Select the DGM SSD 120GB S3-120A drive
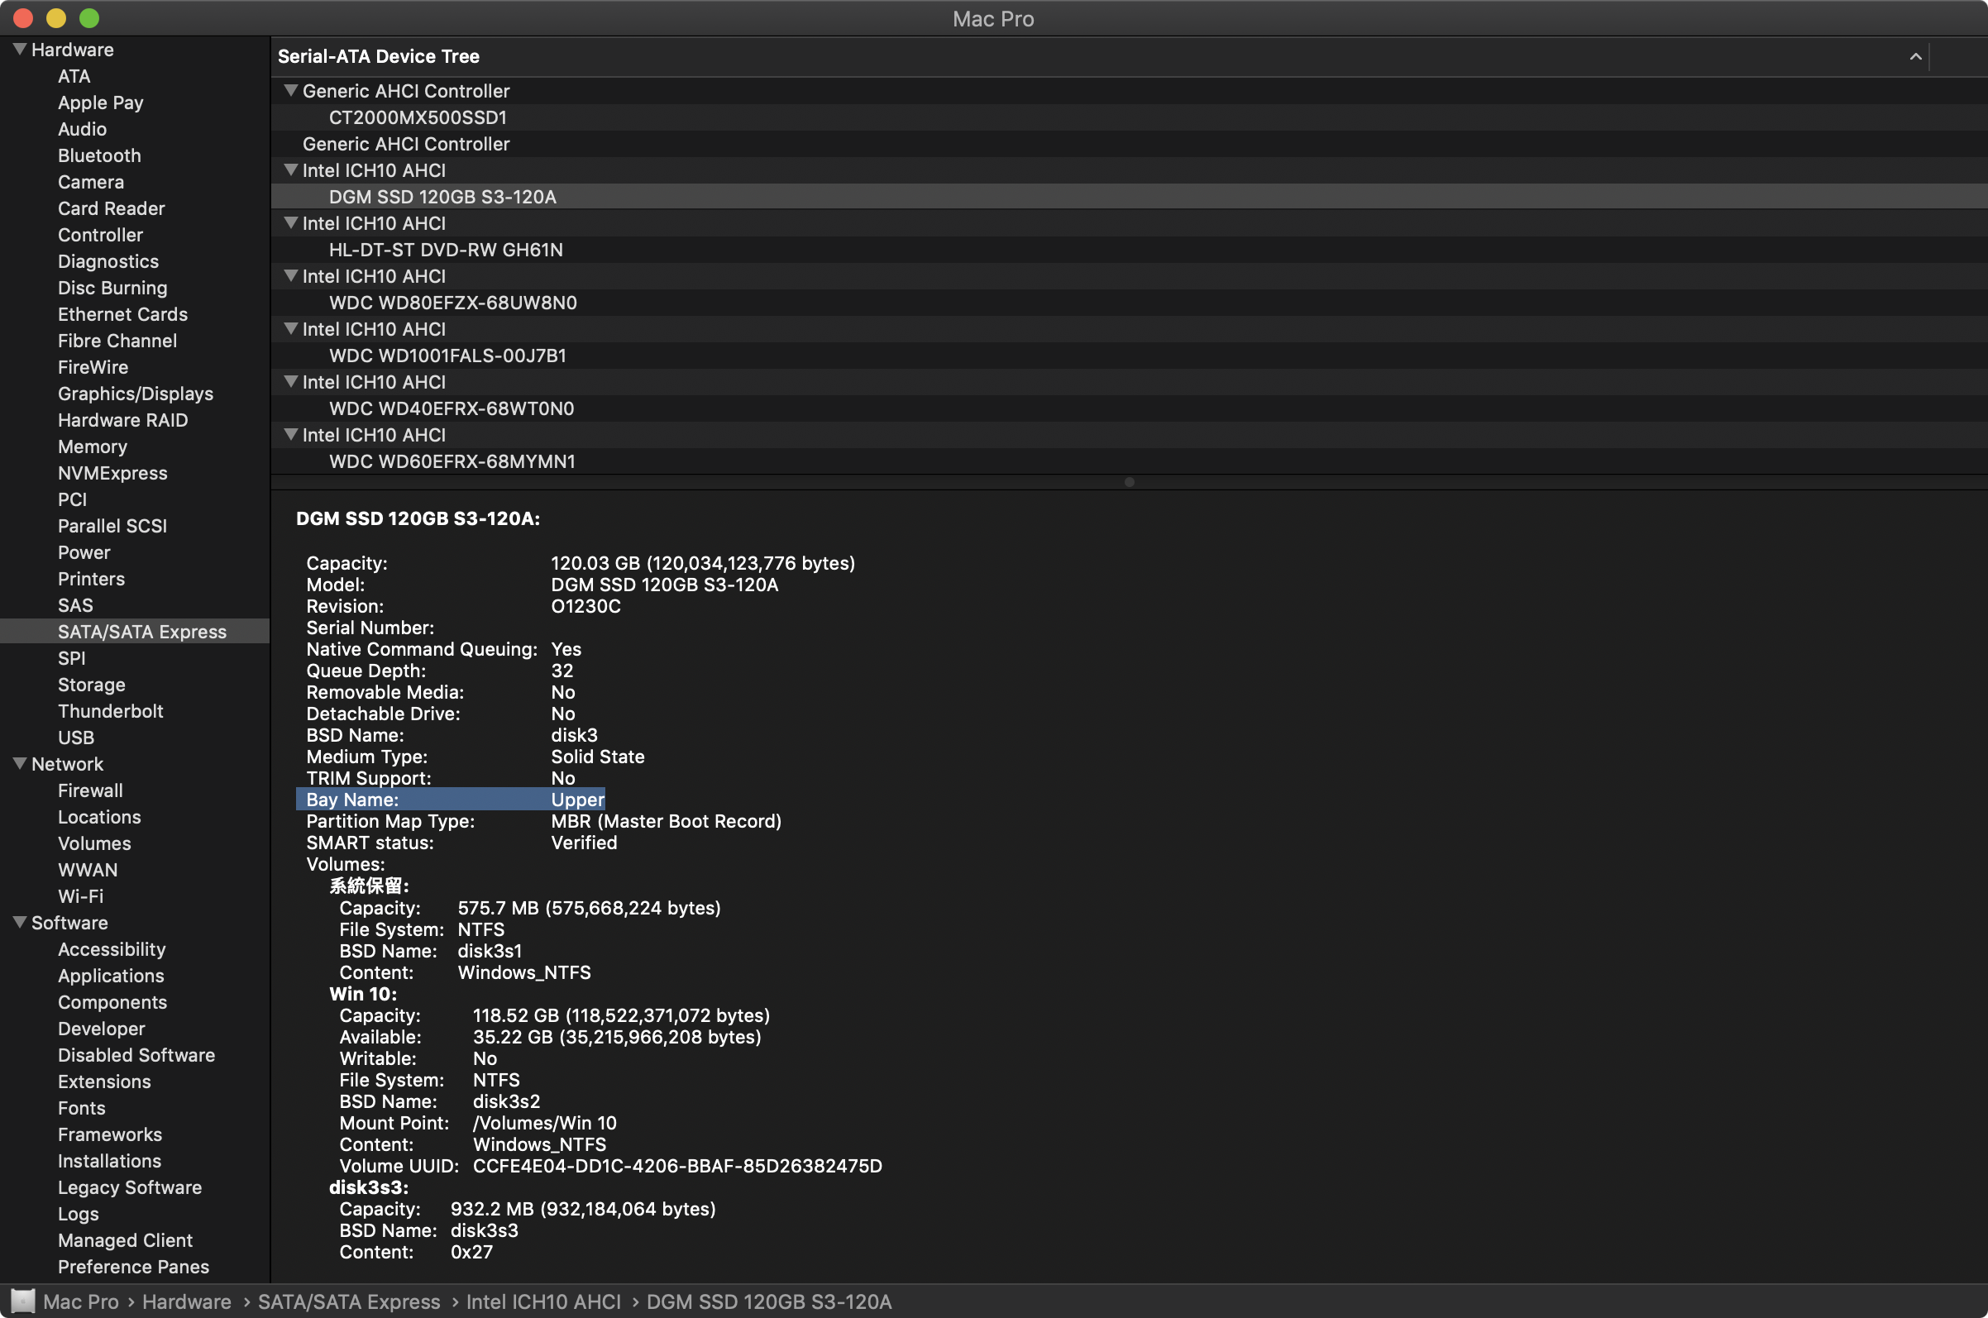 (1129, 197)
